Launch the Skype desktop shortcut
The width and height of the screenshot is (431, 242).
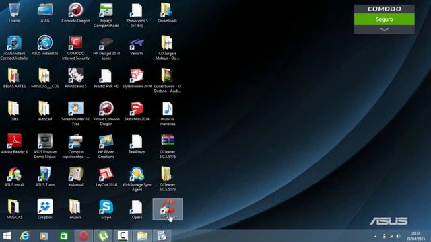click(106, 209)
